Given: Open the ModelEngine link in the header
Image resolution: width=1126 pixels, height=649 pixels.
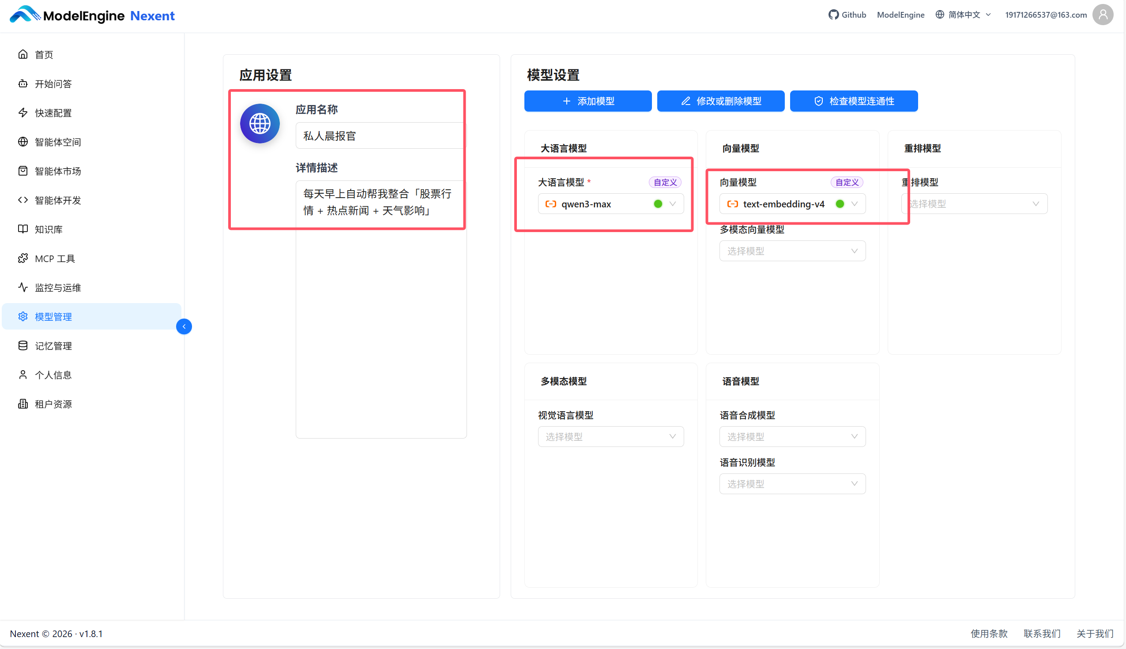Looking at the screenshot, I should tap(900, 15).
